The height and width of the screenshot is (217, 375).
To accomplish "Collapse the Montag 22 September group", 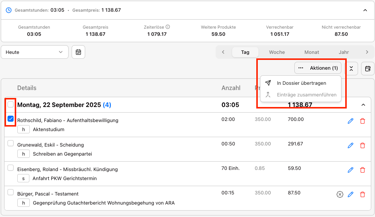I will pos(363,105).
